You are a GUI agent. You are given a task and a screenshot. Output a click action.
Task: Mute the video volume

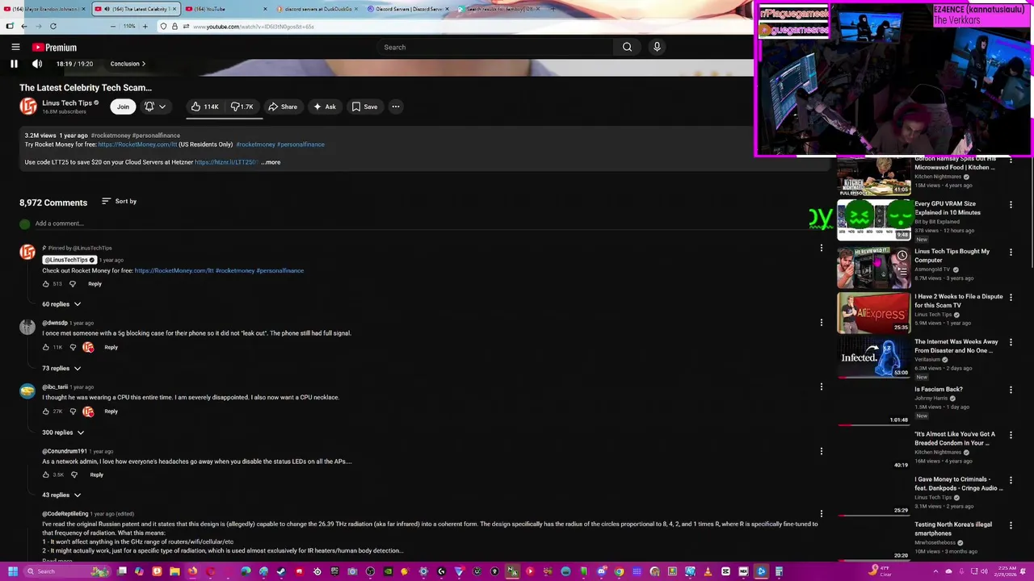(37, 64)
